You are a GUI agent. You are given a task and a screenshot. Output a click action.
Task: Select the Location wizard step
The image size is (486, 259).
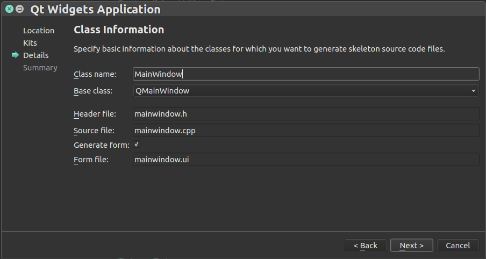(x=39, y=31)
